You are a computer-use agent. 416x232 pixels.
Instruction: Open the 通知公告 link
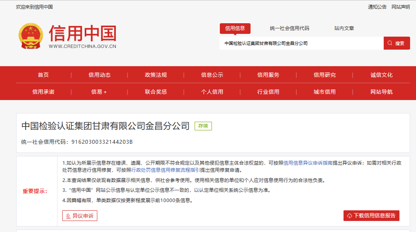coord(377,7)
